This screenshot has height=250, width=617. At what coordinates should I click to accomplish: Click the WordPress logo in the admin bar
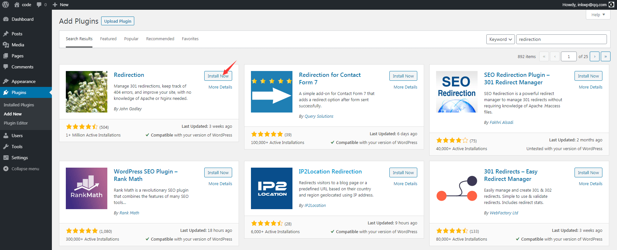pyautogui.click(x=6, y=5)
